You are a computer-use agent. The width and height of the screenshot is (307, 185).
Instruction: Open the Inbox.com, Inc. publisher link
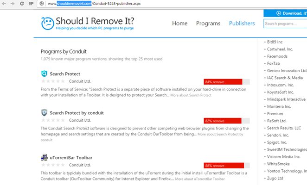coord(281,85)
